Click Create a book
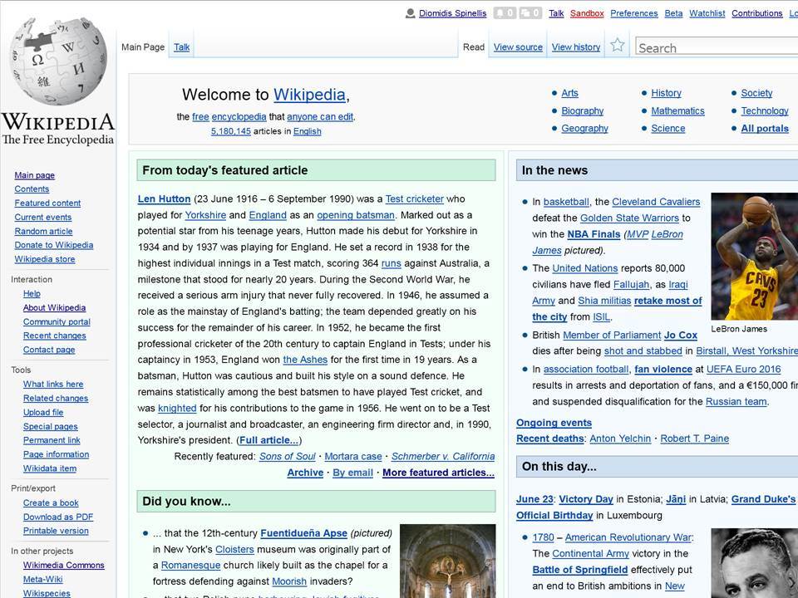This screenshot has height=598, width=798. coord(51,502)
